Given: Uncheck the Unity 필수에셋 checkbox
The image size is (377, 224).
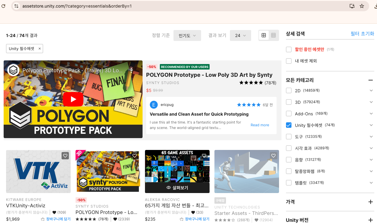Looking at the screenshot, I should pos(289,125).
